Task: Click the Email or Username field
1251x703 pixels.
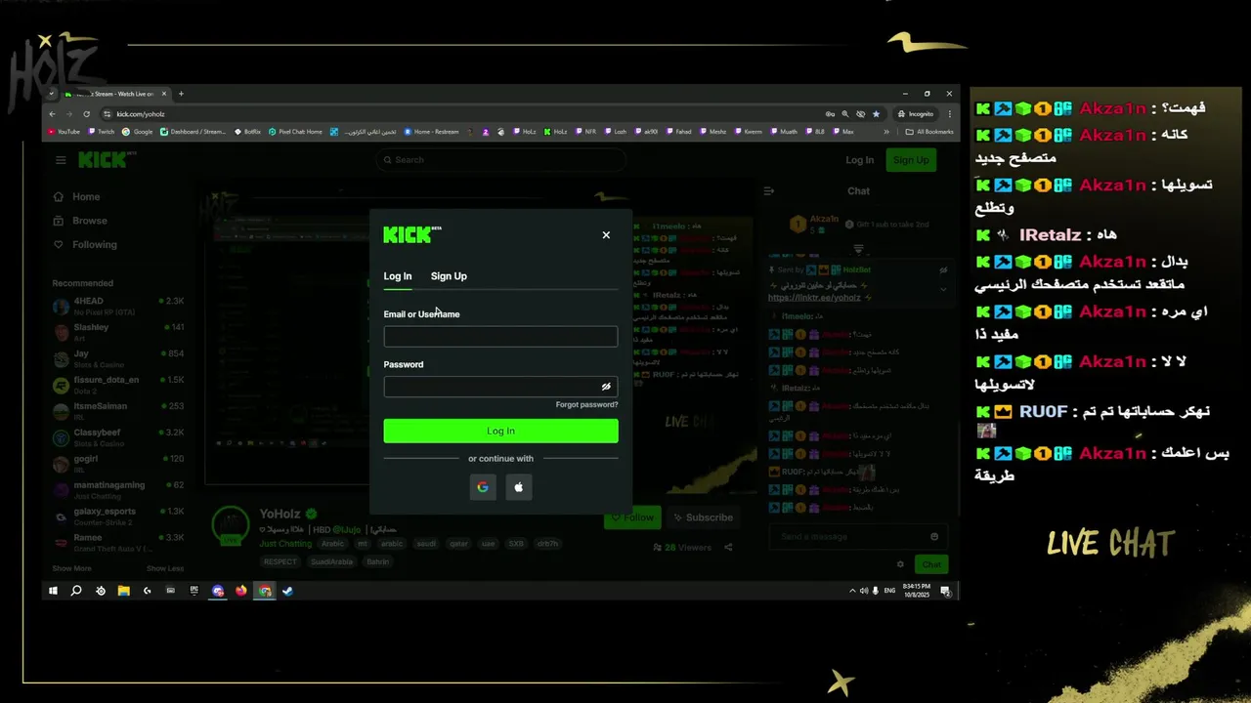Action: pos(500,337)
